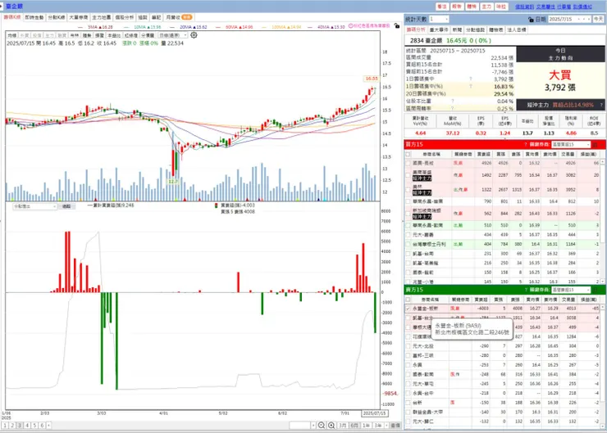
Task: Click the 買方15 list scrollbar down arrow
Action: (603, 282)
